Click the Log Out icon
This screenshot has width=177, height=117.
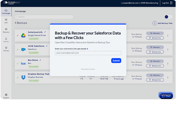[171, 3]
